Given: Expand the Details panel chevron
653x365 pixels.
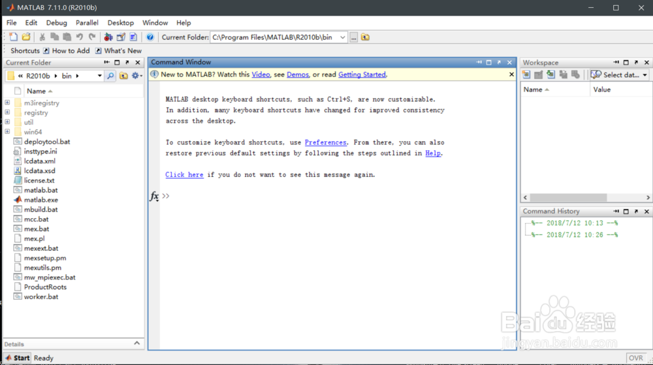Looking at the screenshot, I should point(136,343).
